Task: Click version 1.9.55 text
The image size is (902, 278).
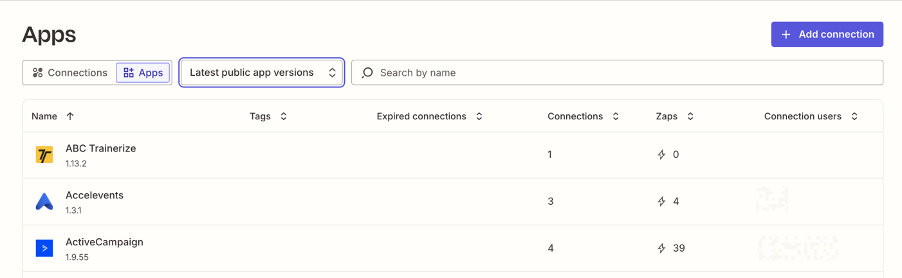Action: point(77,257)
